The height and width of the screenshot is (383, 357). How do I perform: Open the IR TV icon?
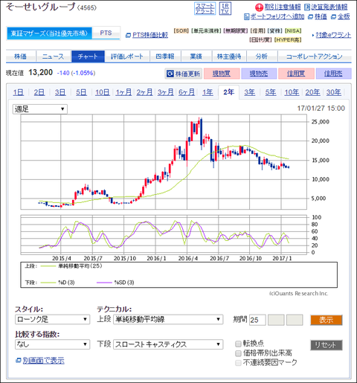225,9
